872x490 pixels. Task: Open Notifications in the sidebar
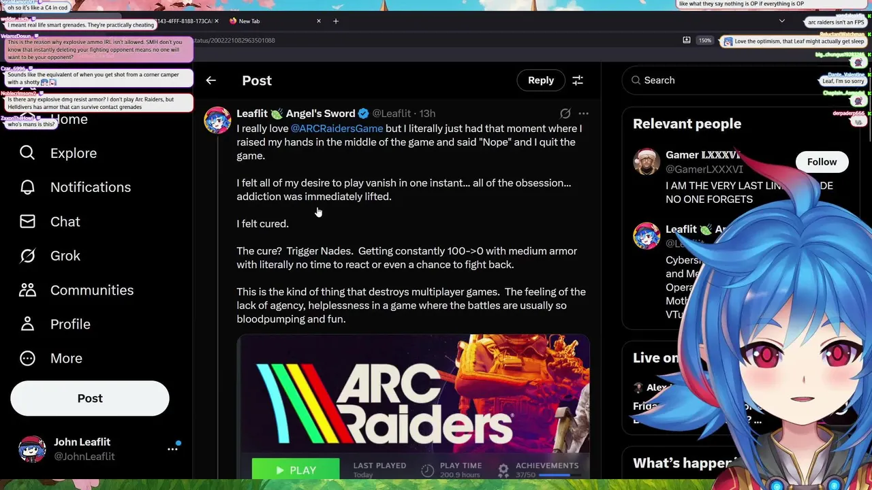[x=91, y=187]
